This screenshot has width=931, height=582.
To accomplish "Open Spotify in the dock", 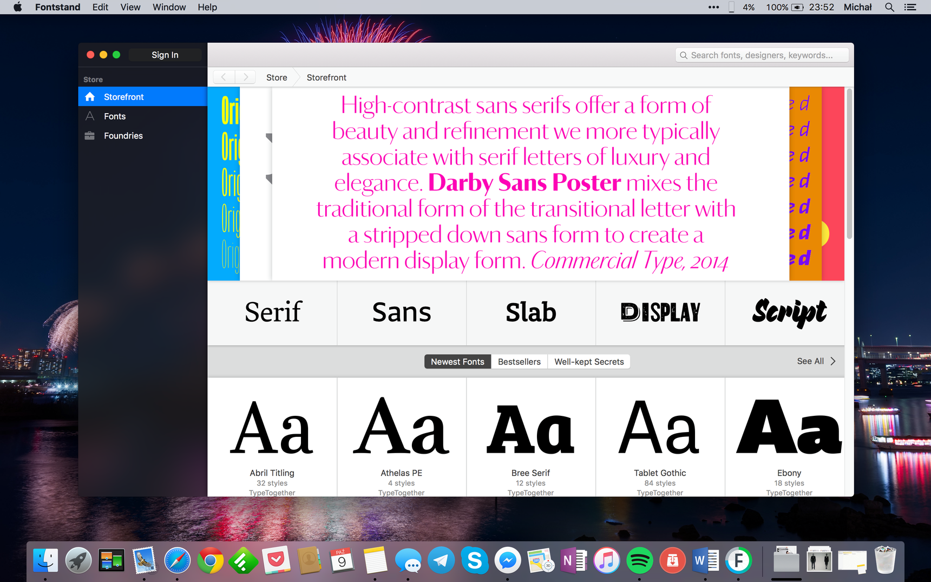I will click(x=640, y=560).
